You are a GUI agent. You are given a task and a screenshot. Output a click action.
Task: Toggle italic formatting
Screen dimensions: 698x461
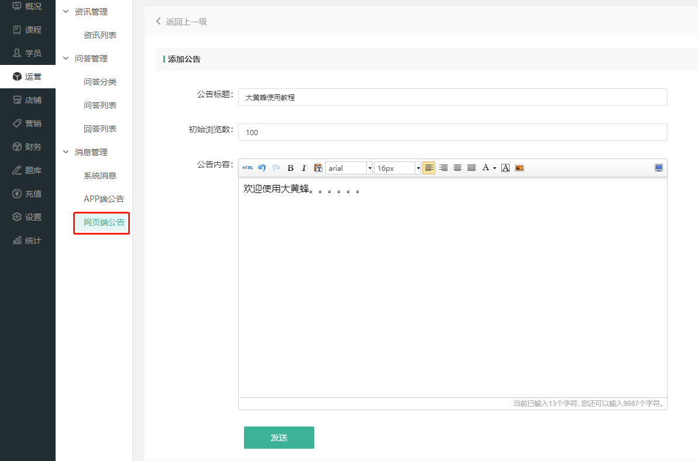click(x=304, y=168)
